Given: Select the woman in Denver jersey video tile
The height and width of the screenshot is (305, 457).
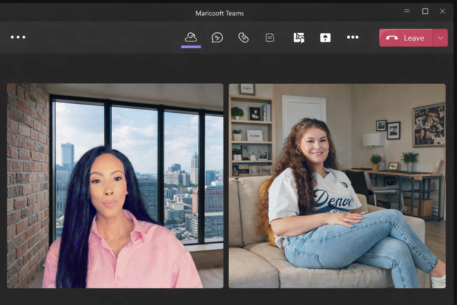Looking at the screenshot, I should coord(337,186).
